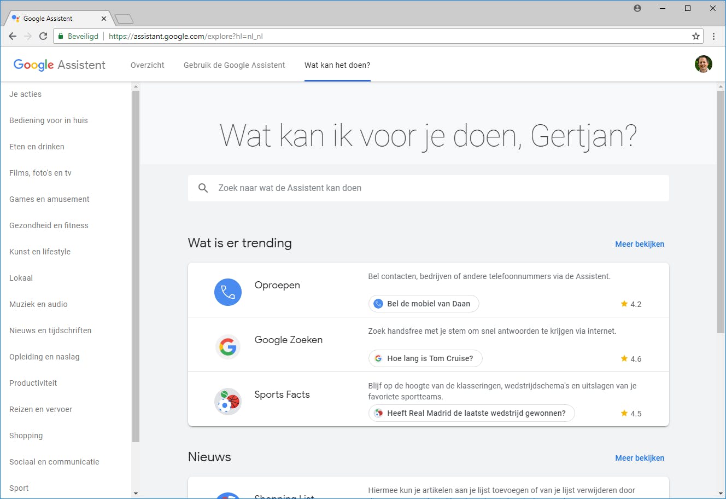Click the sidebar vertical scrollbar thumb
The image size is (726, 499).
pos(136,266)
